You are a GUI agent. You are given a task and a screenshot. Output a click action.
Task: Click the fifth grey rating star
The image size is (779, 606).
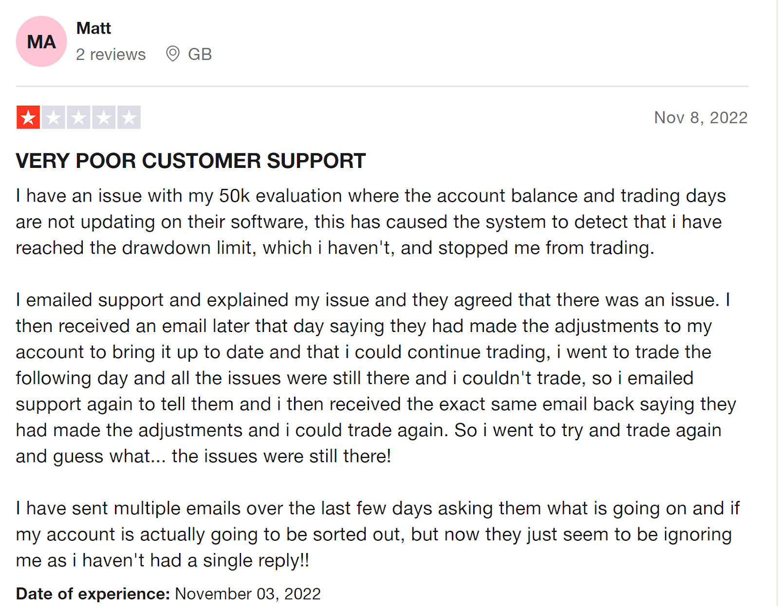tap(129, 117)
